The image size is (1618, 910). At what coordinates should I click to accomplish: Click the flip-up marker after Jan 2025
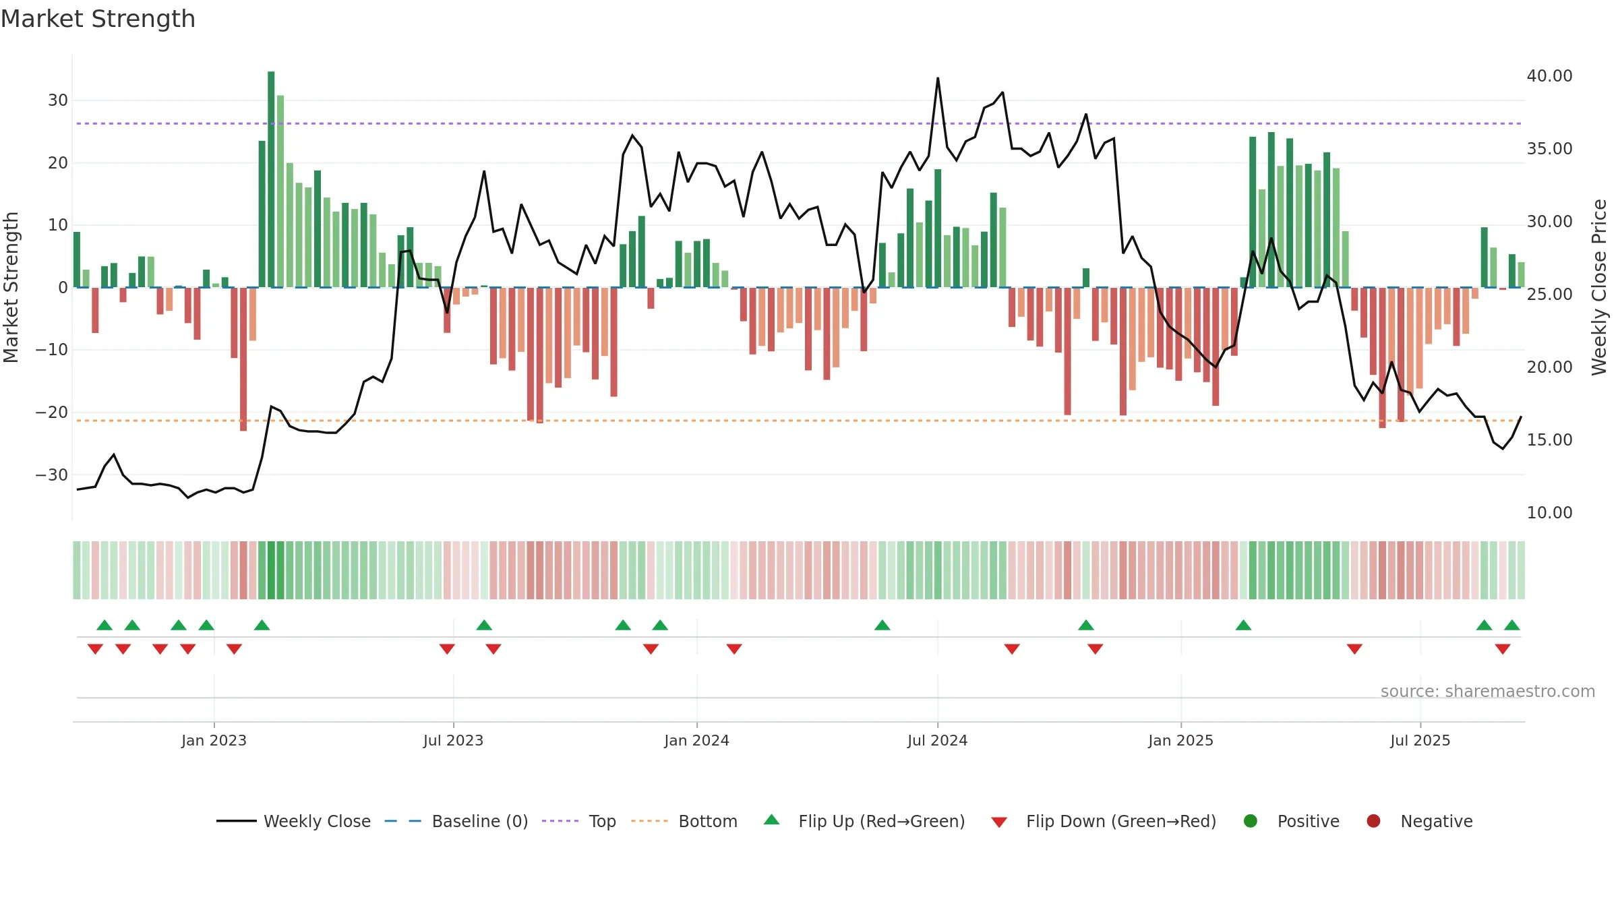(1244, 625)
